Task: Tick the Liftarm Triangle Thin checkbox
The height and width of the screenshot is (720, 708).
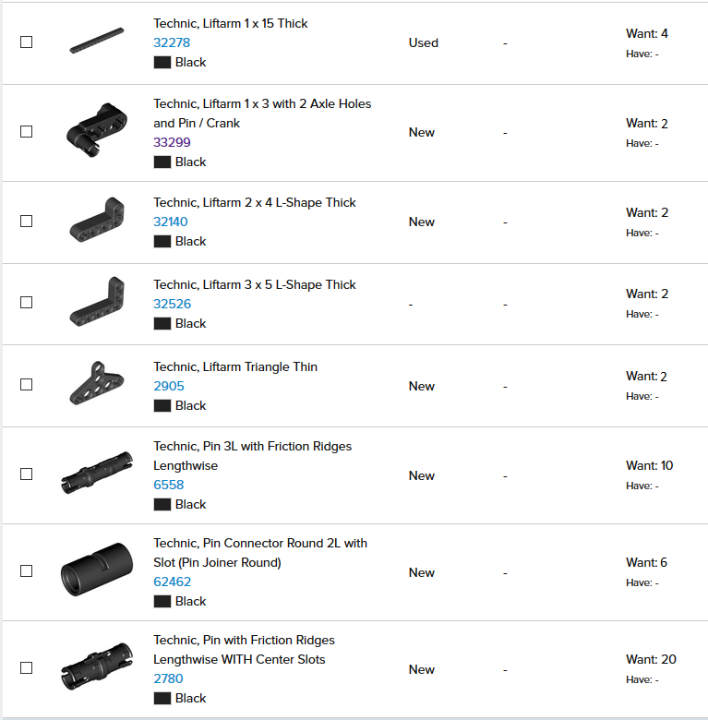Action: (x=26, y=384)
